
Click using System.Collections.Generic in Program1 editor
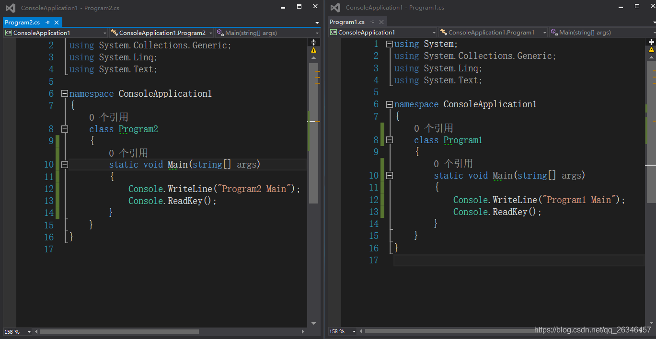click(475, 56)
